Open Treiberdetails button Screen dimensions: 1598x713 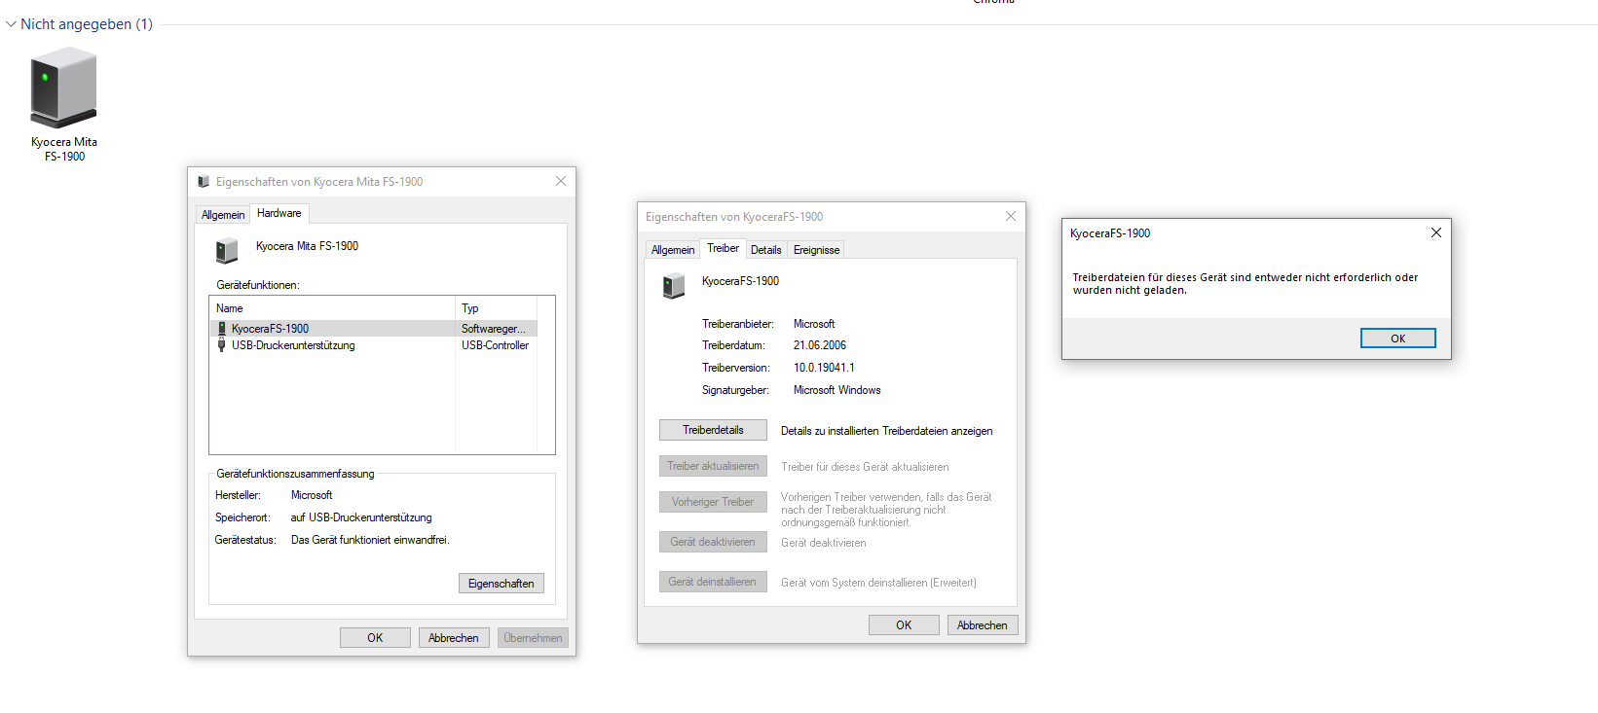[x=713, y=430]
